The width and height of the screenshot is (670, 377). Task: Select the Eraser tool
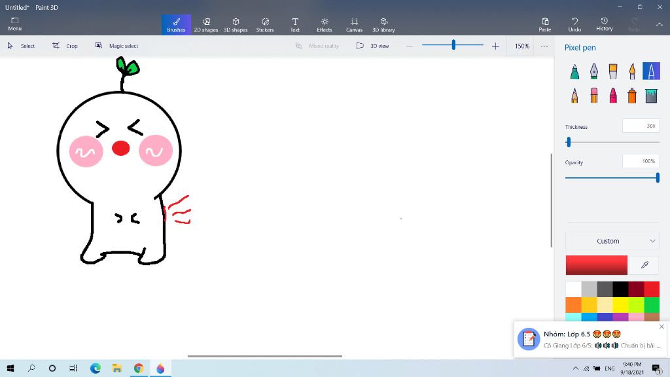pyautogui.click(x=594, y=96)
